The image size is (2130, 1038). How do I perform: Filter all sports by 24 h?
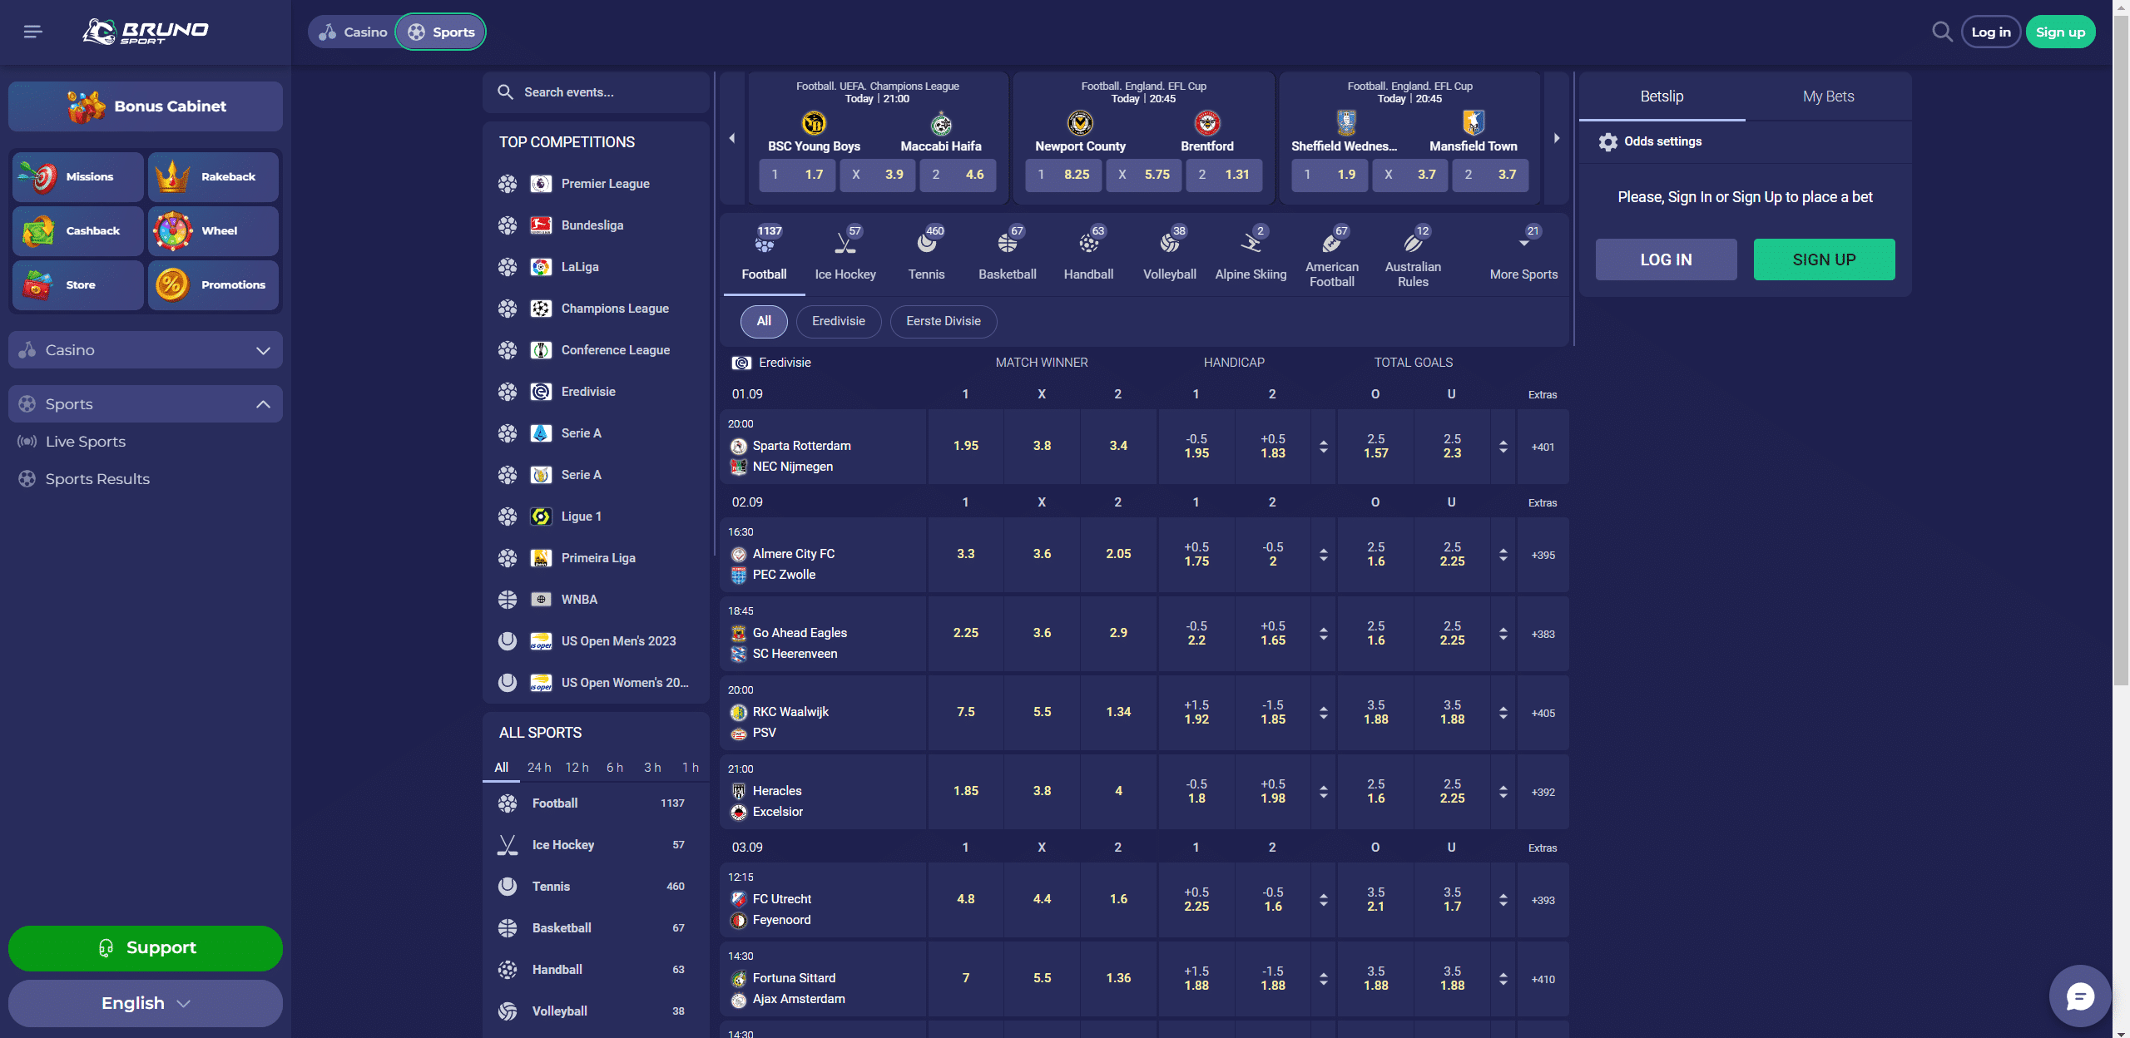[539, 768]
